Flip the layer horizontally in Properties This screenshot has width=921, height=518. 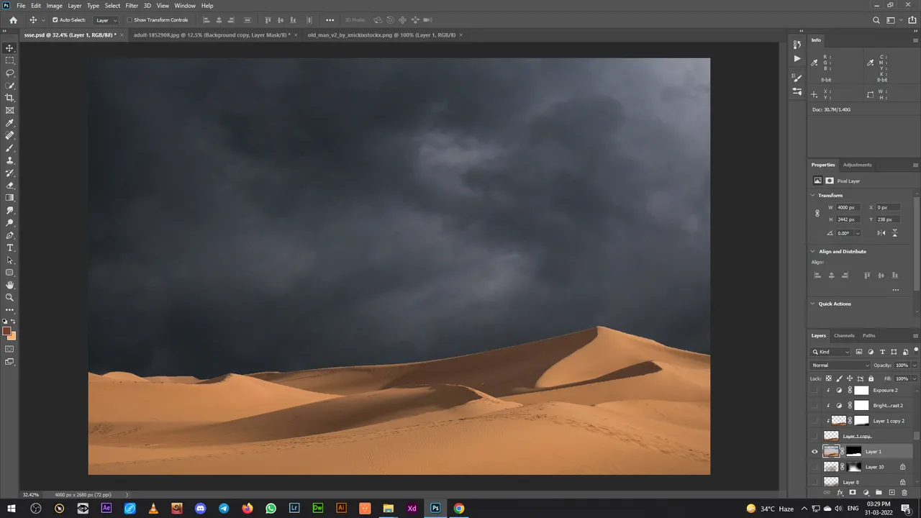coord(881,233)
